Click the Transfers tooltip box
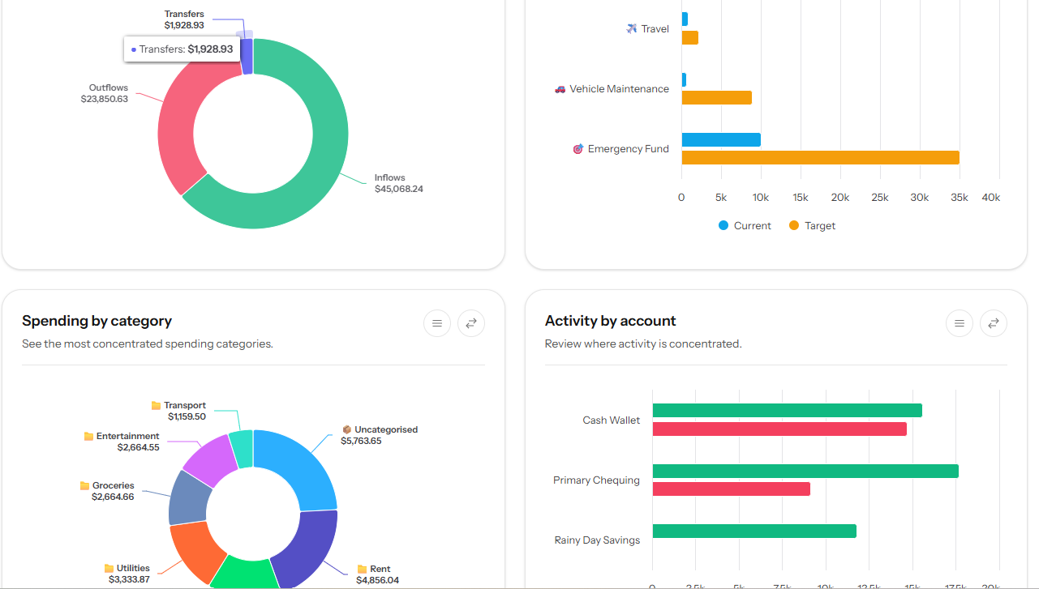The width and height of the screenshot is (1039, 589). tap(182, 49)
